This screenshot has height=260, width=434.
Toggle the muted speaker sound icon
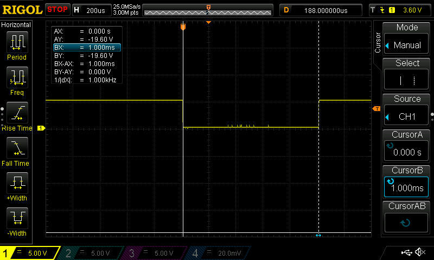420,252
